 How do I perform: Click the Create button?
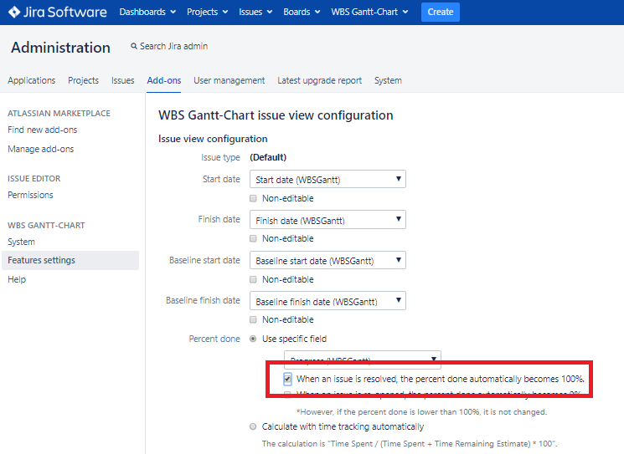440,12
